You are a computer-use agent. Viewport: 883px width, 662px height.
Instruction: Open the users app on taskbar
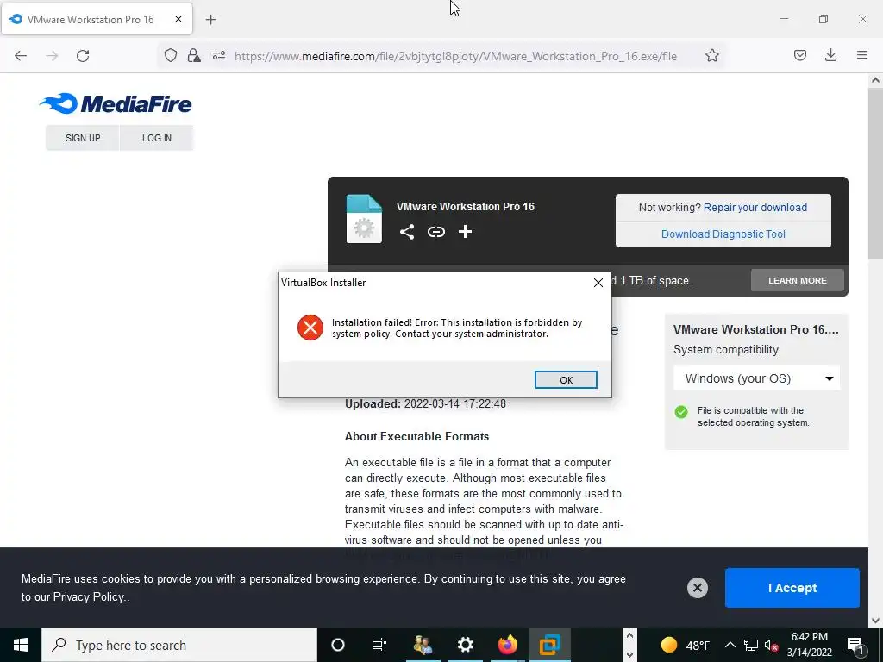pyautogui.click(x=423, y=645)
